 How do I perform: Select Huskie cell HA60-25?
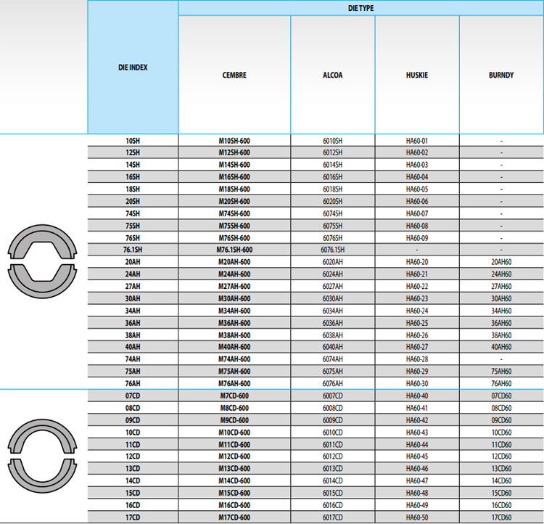point(417,323)
